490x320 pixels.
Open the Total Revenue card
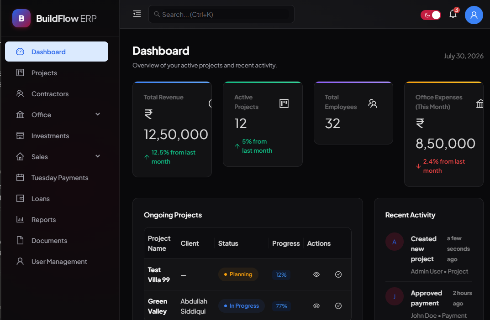(x=172, y=129)
